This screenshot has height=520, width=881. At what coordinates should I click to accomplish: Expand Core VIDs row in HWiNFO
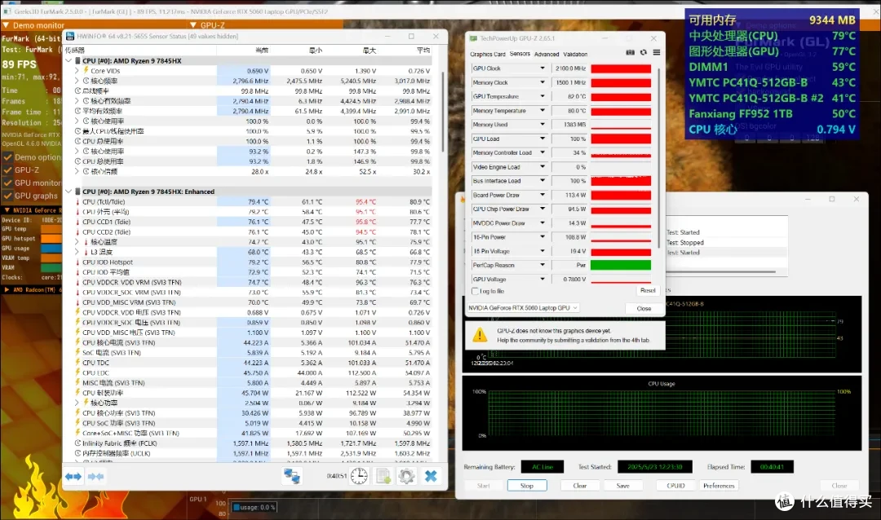tap(77, 71)
